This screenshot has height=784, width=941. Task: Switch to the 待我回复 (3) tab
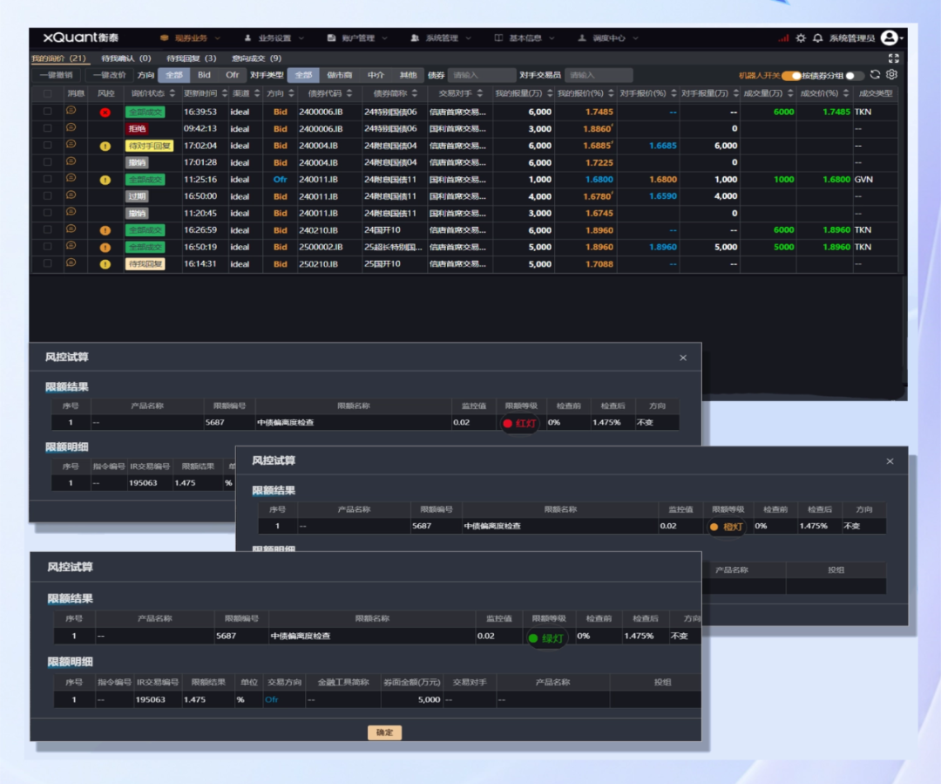click(192, 58)
